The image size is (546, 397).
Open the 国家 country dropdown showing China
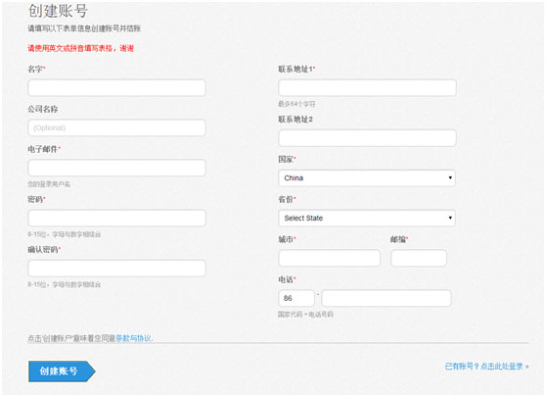[x=367, y=178]
